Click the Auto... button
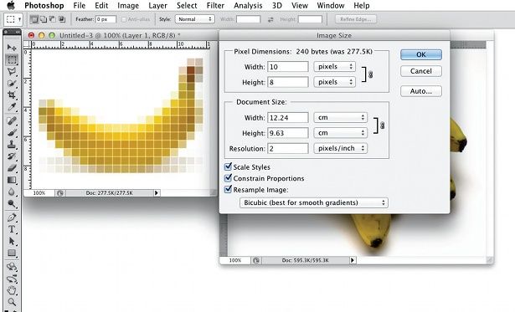The width and height of the screenshot is (515, 312). [421, 91]
